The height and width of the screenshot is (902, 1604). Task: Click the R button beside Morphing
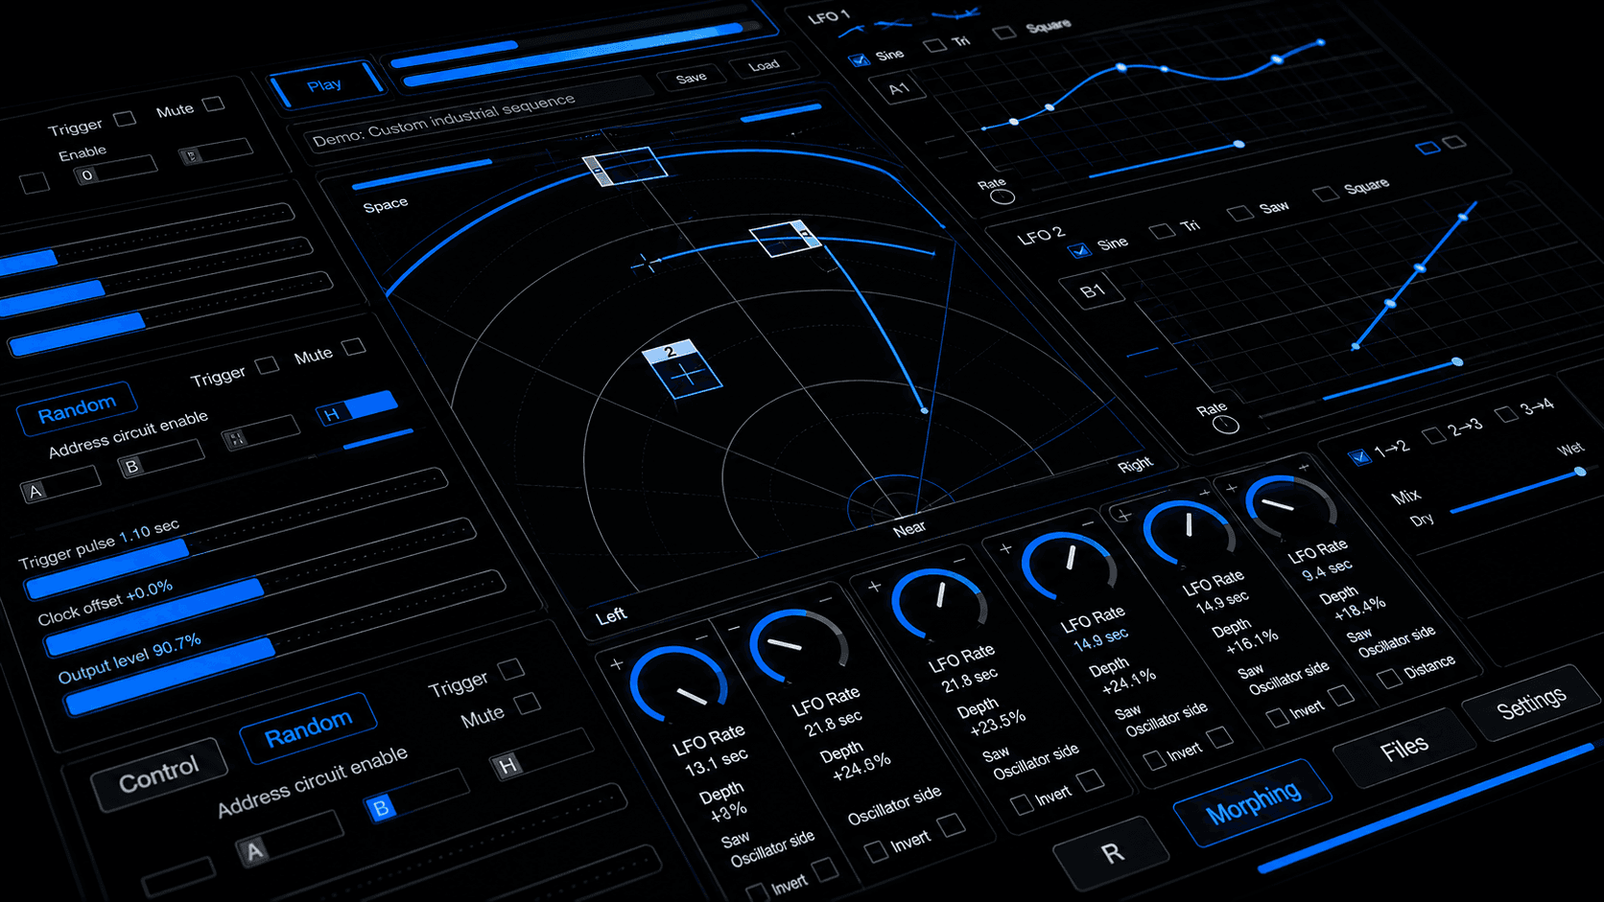[x=1112, y=853]
